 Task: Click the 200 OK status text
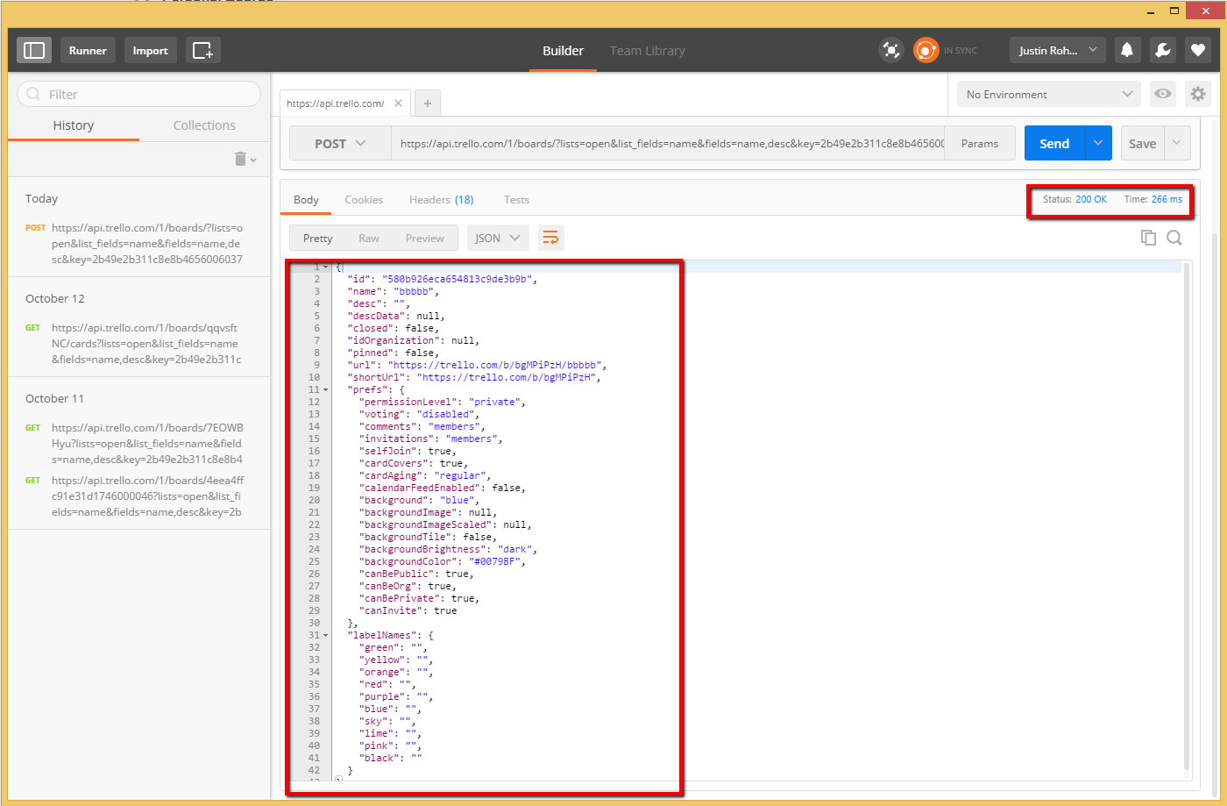point(1091,199)
